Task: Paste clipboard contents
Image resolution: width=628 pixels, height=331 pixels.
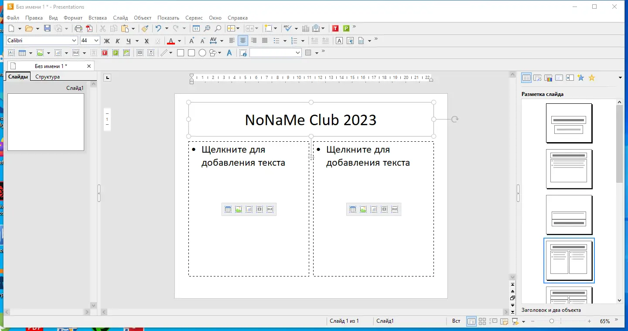Action: coord(125,28)
